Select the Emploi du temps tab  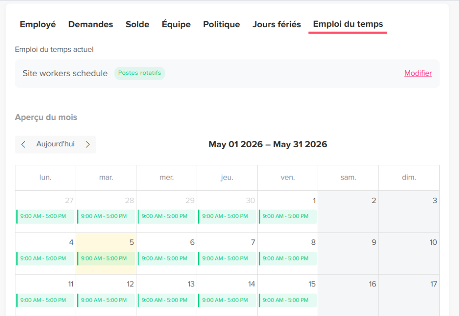click(348, 24)
